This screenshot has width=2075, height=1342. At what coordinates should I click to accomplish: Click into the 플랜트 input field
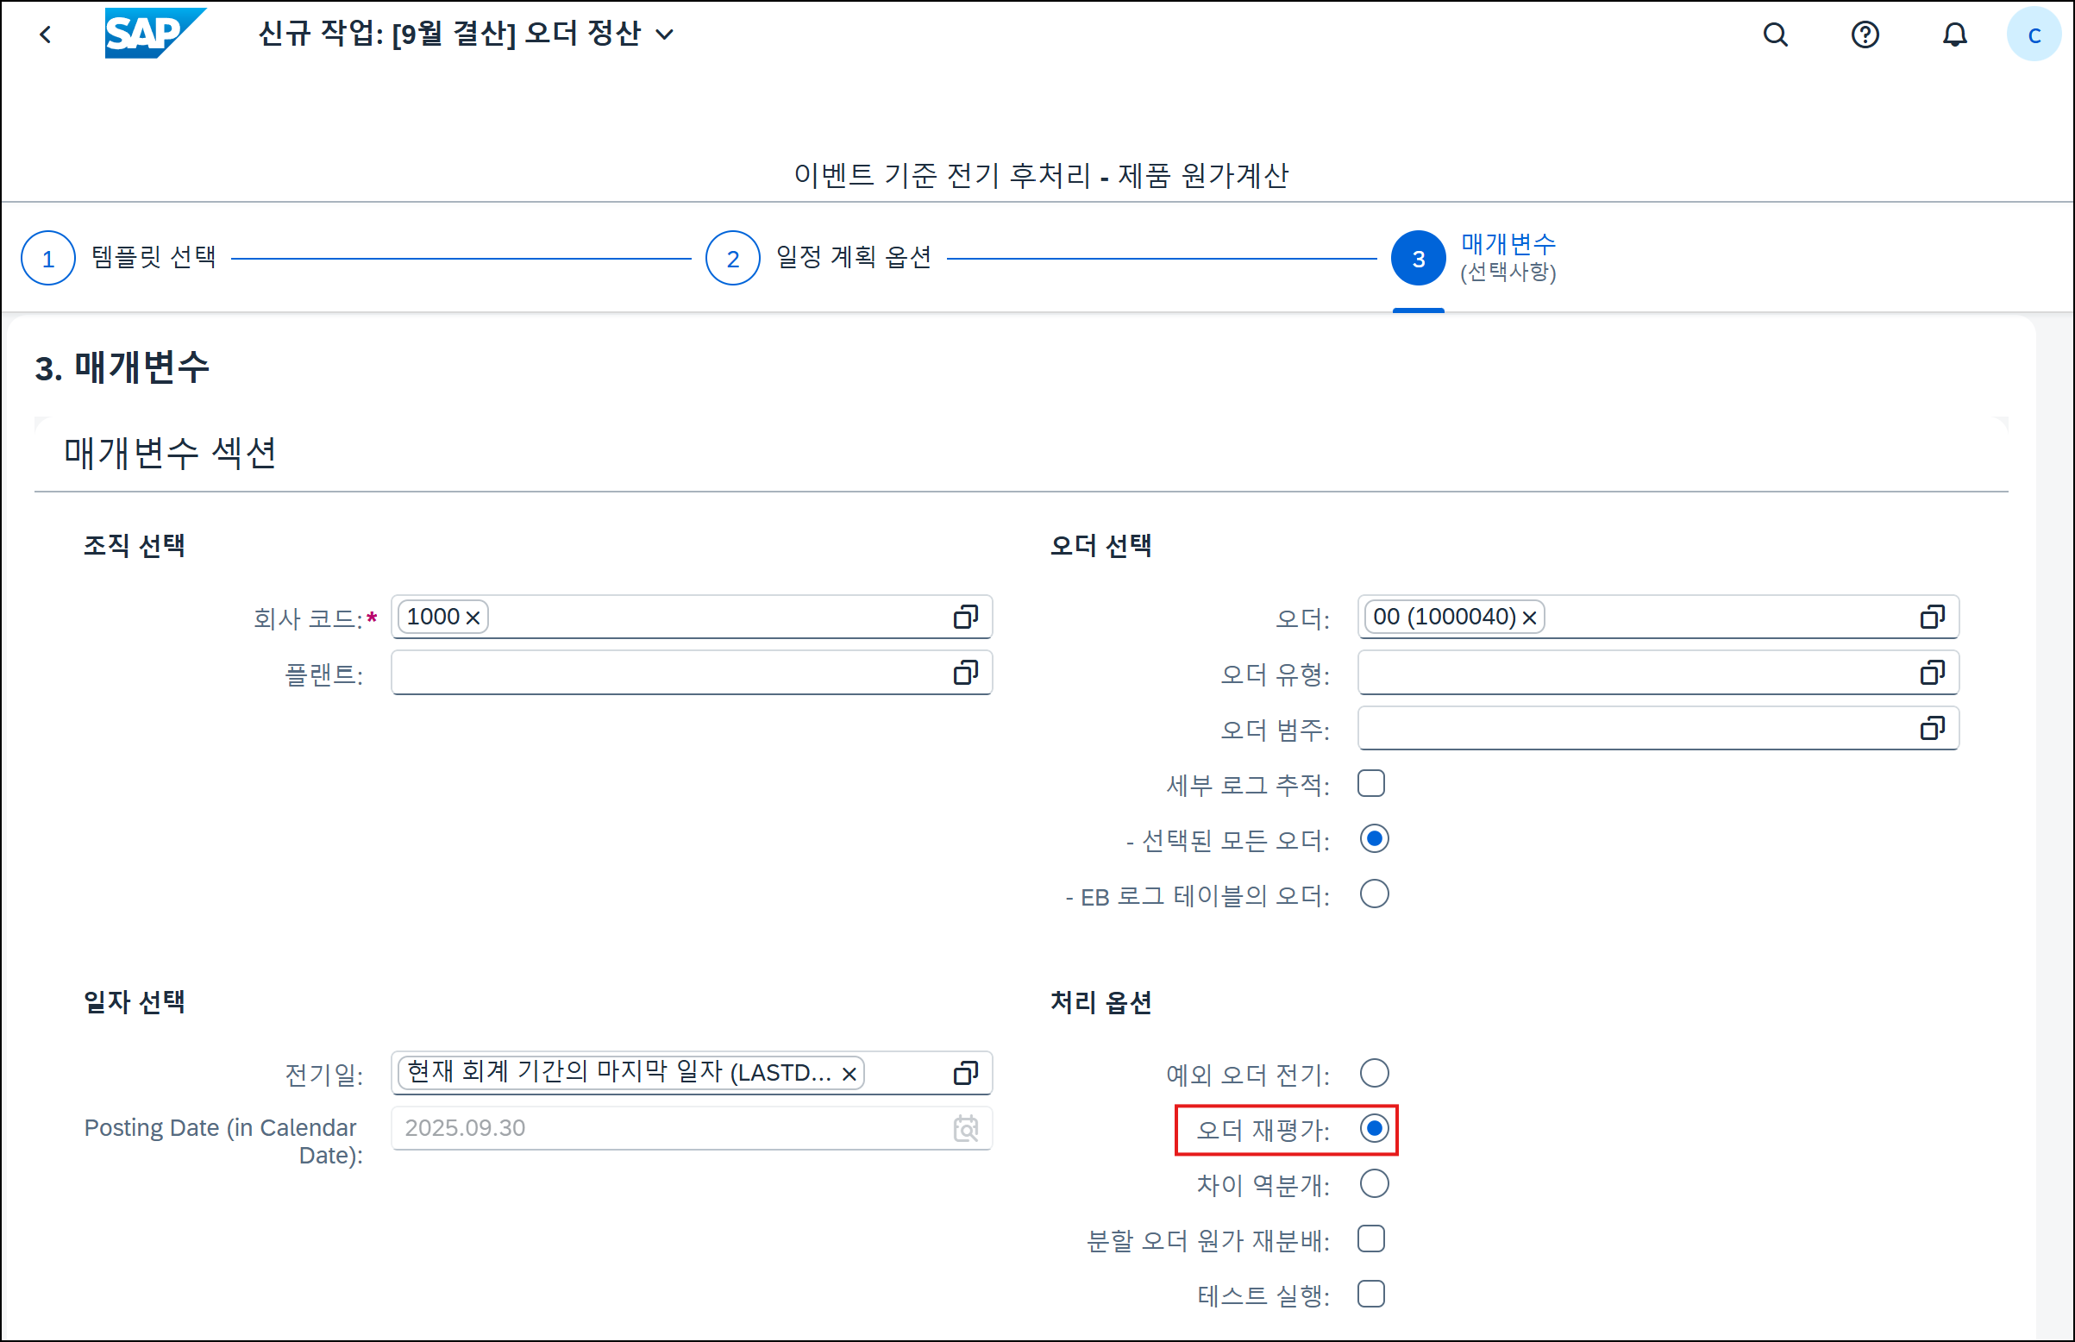(662, 673)
